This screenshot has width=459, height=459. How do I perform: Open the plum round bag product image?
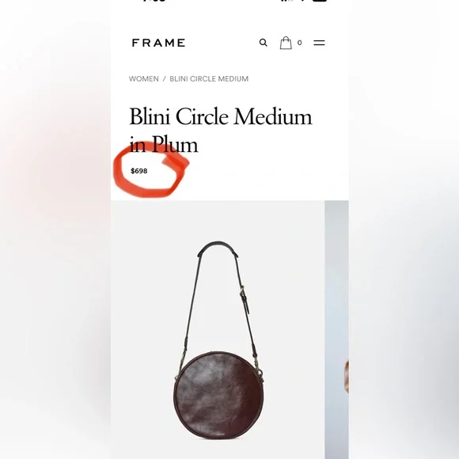[x=218, y=330]
